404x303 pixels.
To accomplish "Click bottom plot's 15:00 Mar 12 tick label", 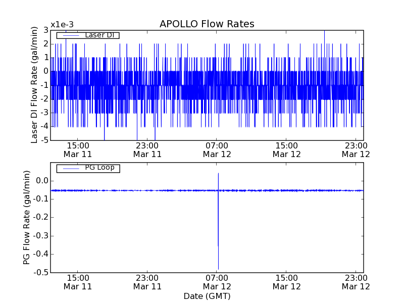I will [286, 282].
